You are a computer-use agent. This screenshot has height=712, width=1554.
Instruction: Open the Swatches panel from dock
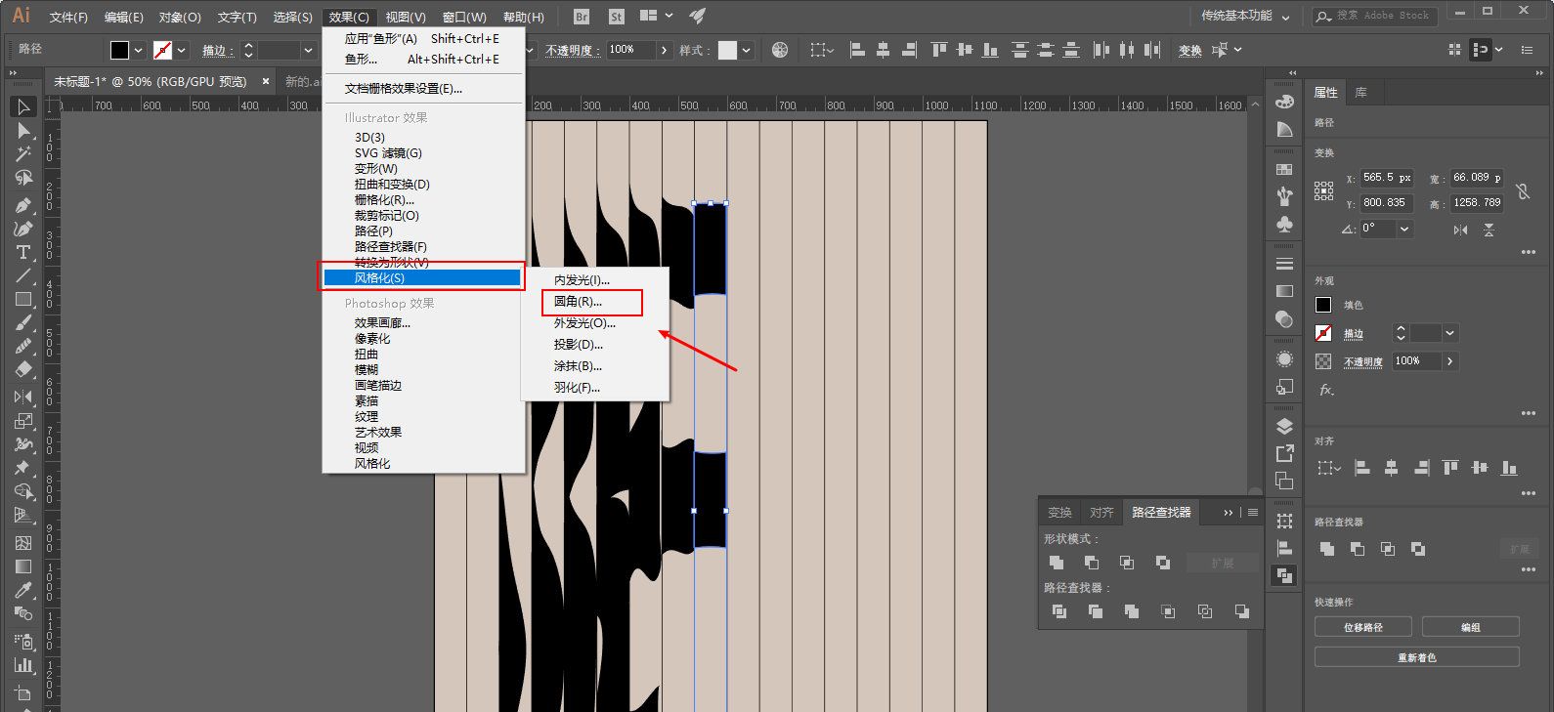point(1284,169)
